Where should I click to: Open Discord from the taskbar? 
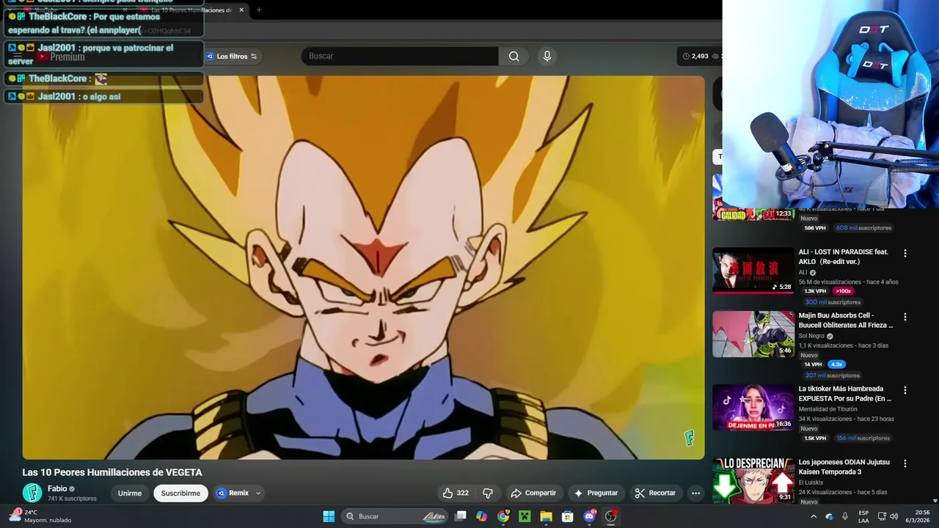tap(589, 516)
